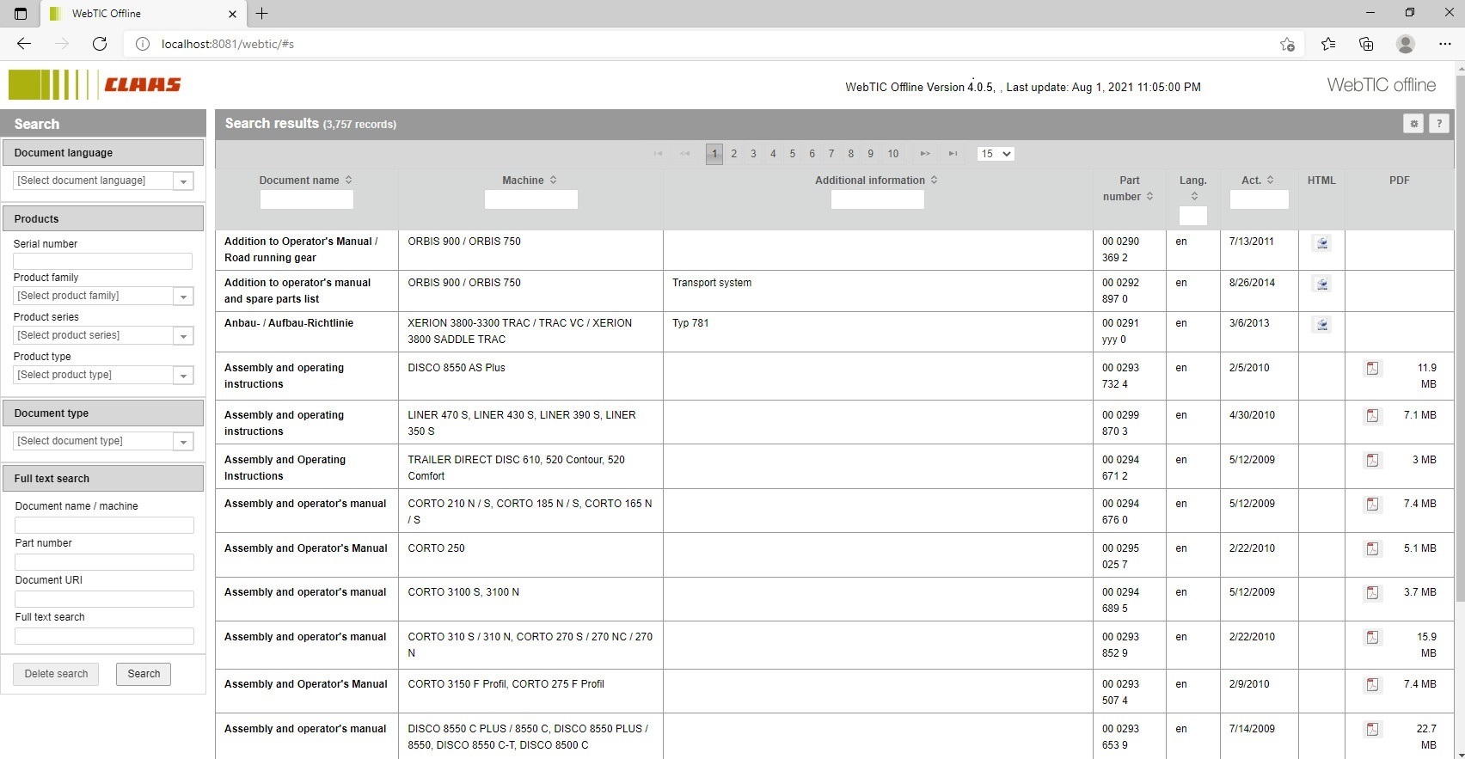Image resolution: width=1465 pixels, height=759 pixels.
Task: Open a new browser tab
Action: click(262, 14)
